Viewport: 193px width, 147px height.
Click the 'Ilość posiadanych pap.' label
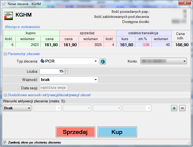[x=131, y=12]
